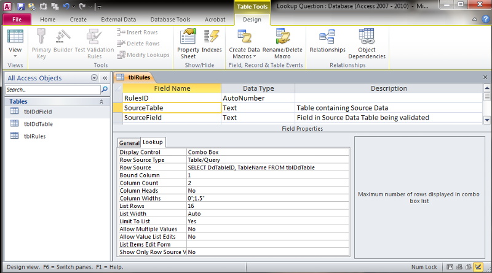Image resolution: width=492 pixels, height=273 pixels.
Task: Switch to the Acrobat tab
Action: (x=215, y=20)
